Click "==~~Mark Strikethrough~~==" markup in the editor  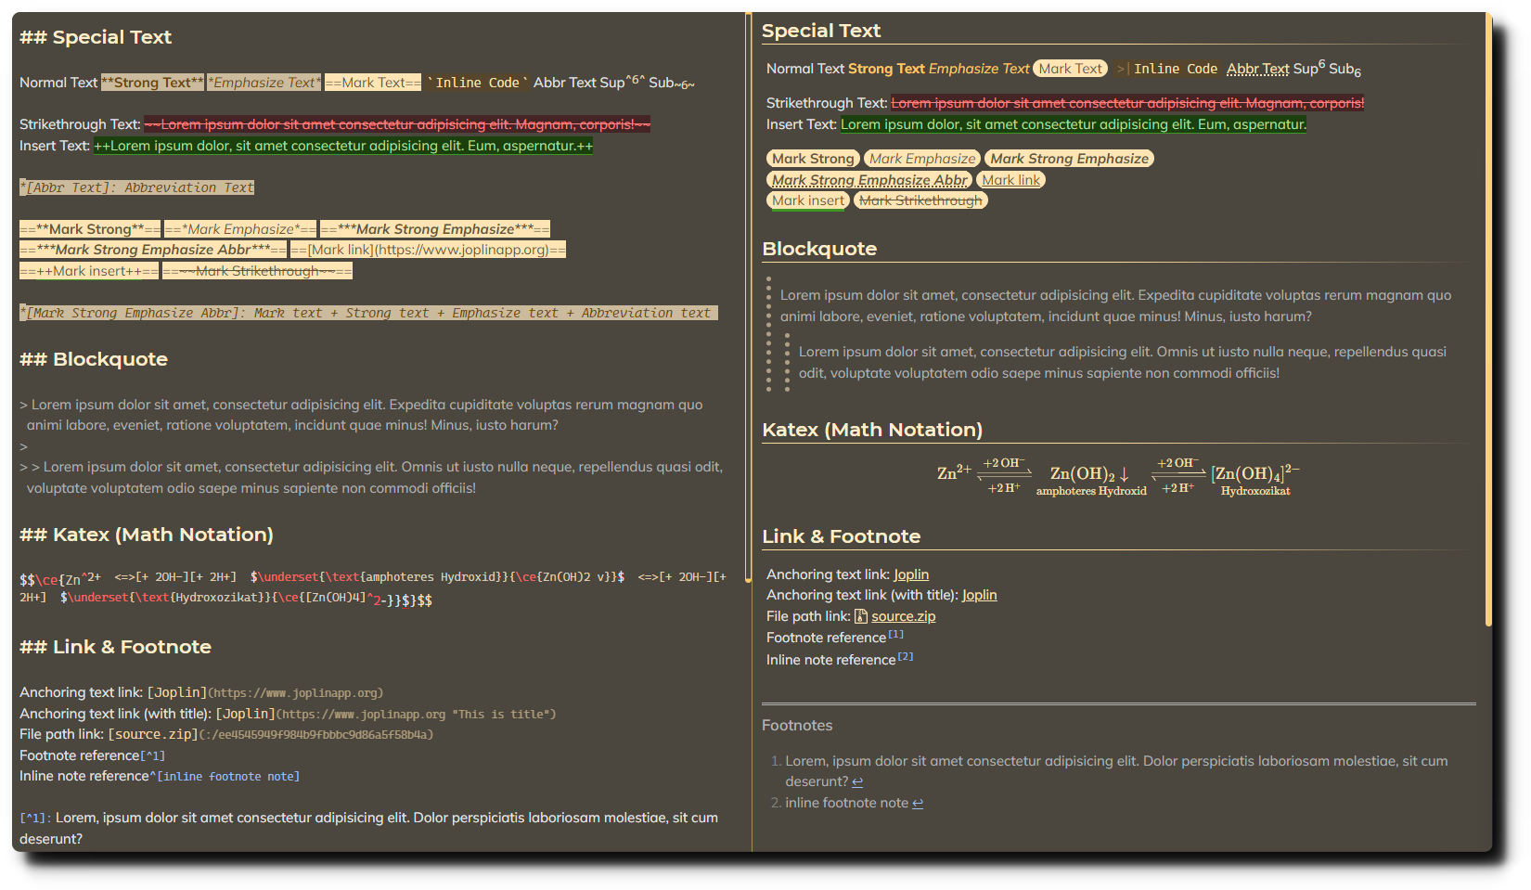point(257,271)
